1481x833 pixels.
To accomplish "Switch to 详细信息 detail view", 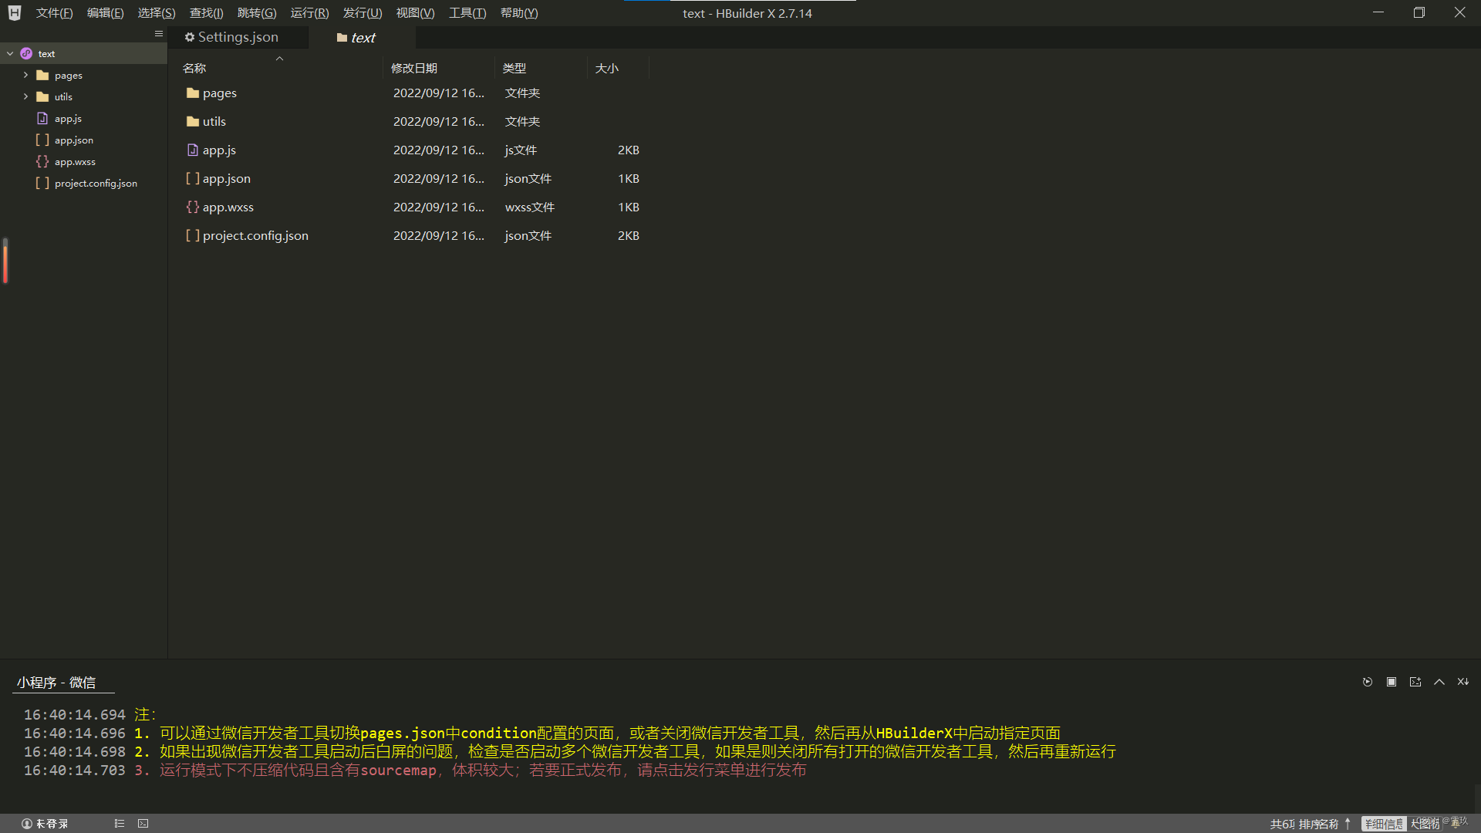I will click(x=1383, y=824).
